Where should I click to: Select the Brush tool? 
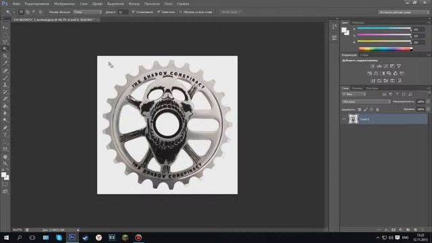(5, 78)
